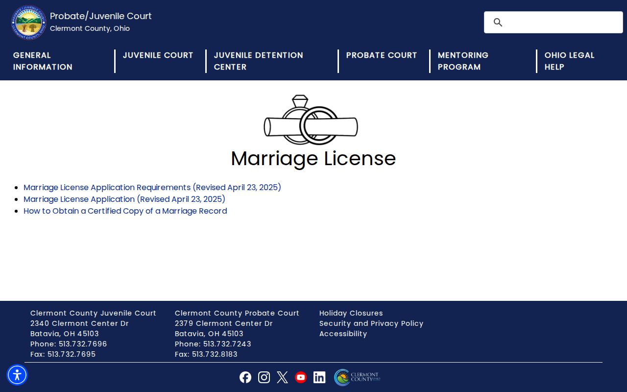Open Marriage License Application (Revised April 23, 2025)

(x=124, y=199)
